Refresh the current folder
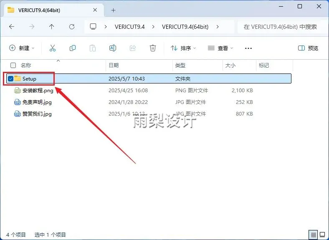This screenshot has width=329, height=240. 72,27
